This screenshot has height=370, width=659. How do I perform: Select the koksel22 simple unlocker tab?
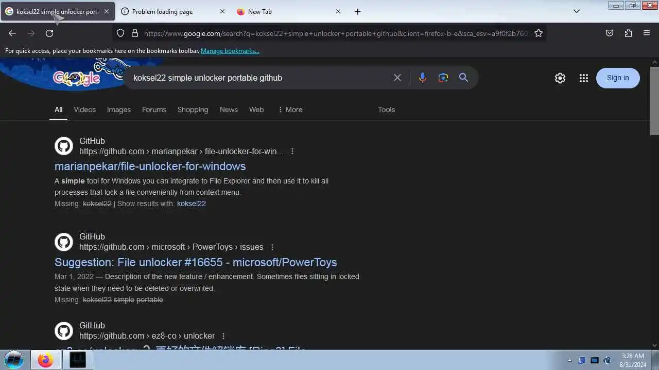(x=58, y=11)
